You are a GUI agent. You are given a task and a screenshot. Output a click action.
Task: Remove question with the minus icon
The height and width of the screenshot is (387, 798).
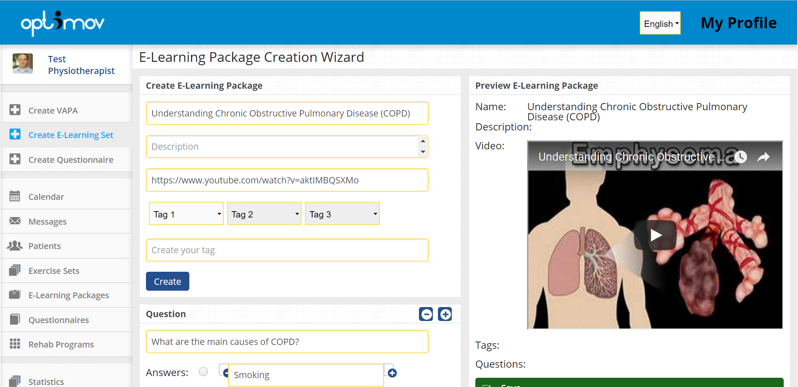426,314
